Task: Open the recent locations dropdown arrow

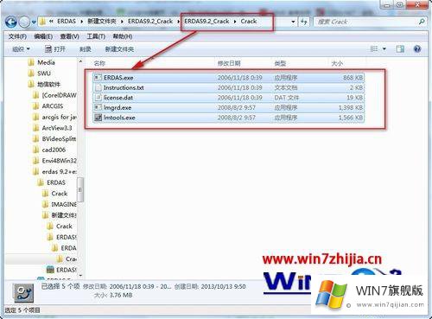Action: [x=34, y=22]
